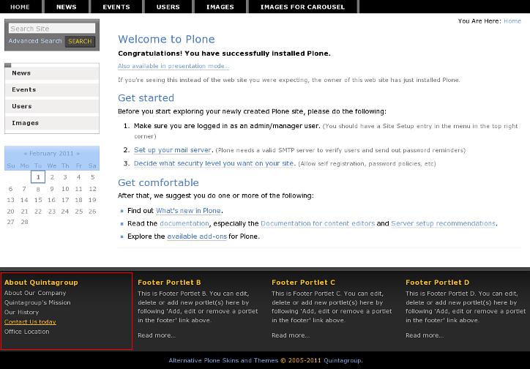
Task: Open Alternative Plone Skins and Themes link
Action: point(223,360)
